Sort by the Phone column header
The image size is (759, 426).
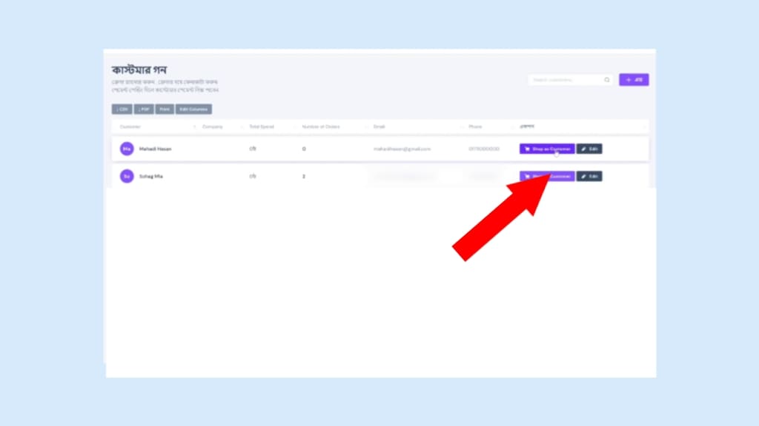[475, 127]
